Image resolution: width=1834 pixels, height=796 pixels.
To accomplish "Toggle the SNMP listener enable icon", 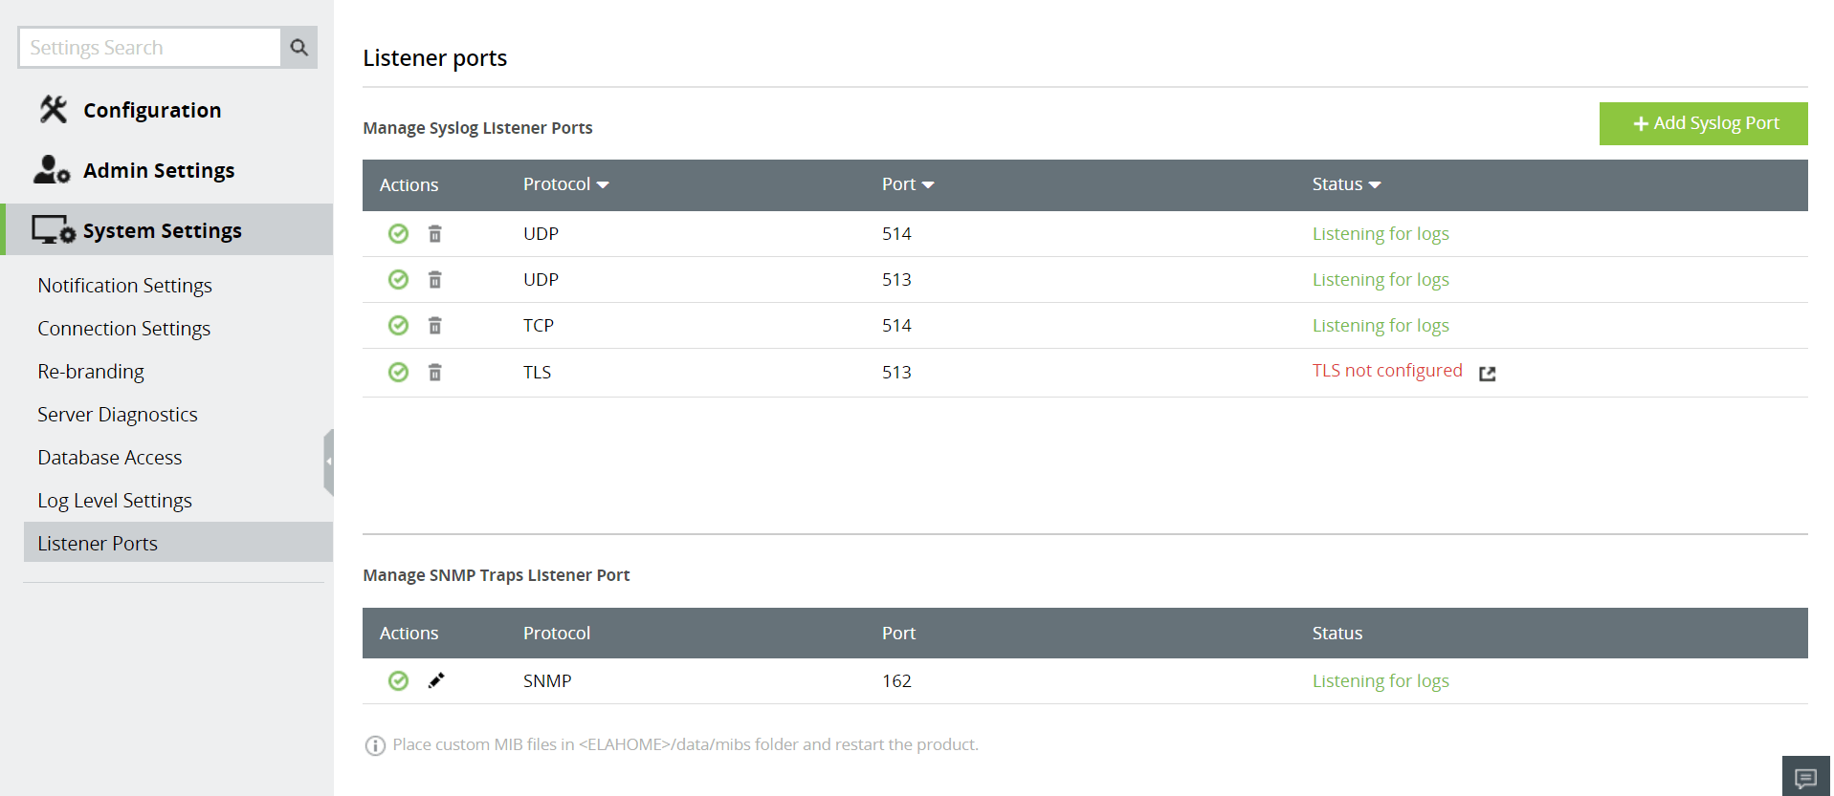I will tap(398, 680).
